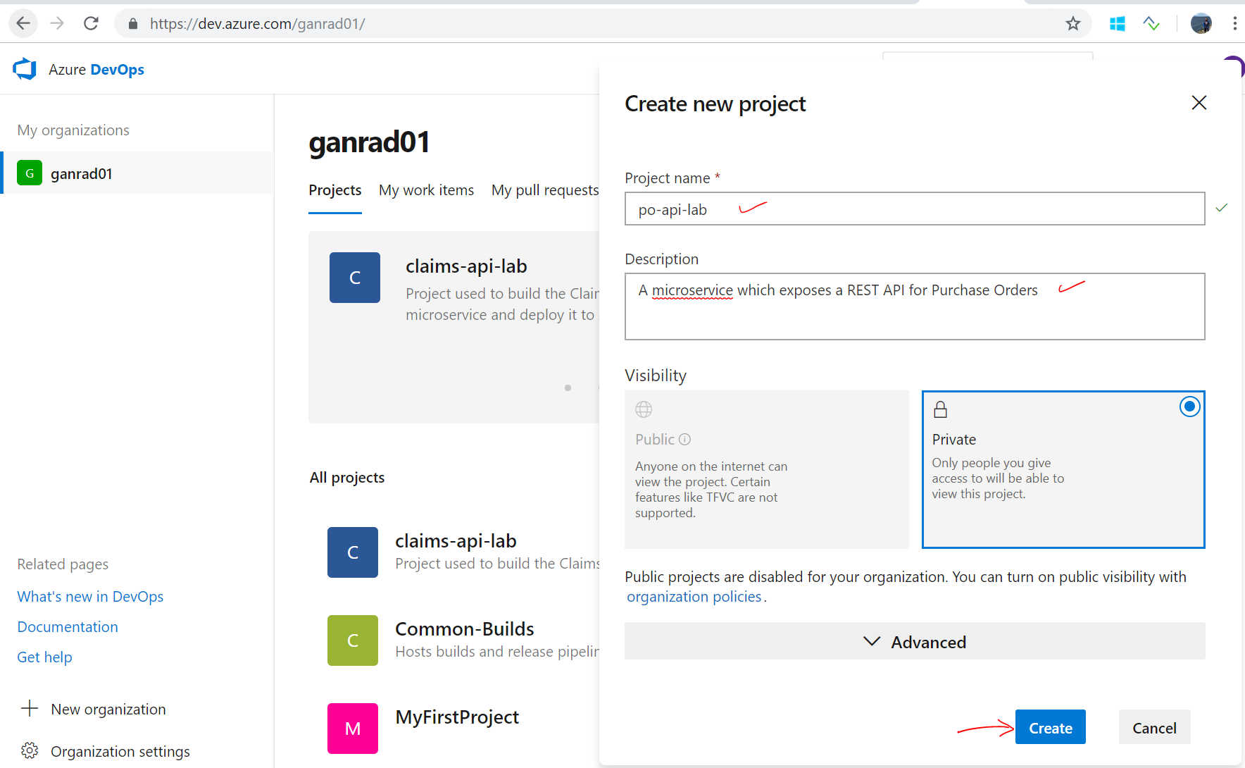The height and width of the screenshot is (768, 1245).
Task: Select ganrad01 in My organizations
Action: (x=138, y=173)
